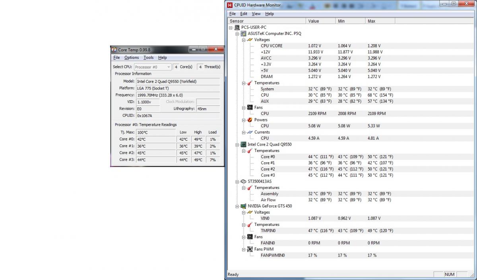
Task: Click the Intel CPU Temperatures thermometer icon
Action: point(250,151)
